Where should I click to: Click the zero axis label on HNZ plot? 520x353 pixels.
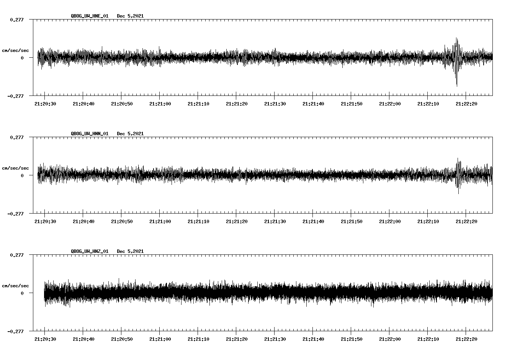[22, 293]
